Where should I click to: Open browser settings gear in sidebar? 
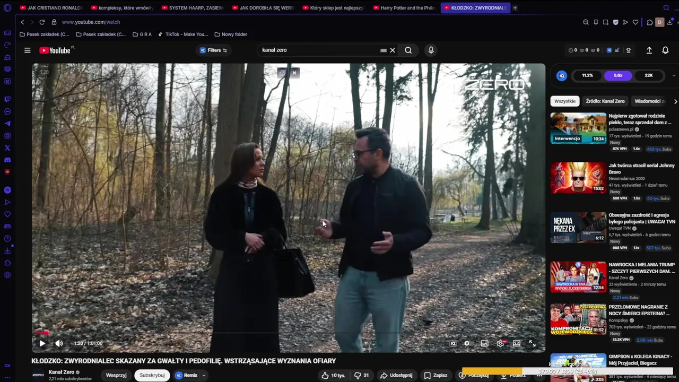(x=7, y=275)
